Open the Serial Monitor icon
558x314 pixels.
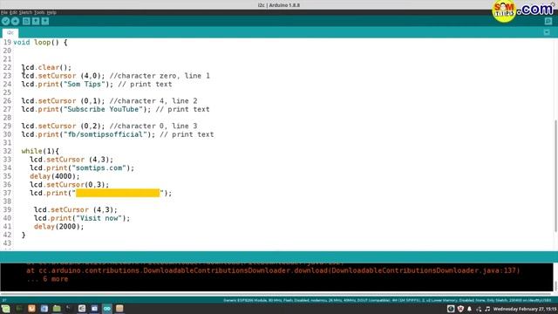pos(548,21)
